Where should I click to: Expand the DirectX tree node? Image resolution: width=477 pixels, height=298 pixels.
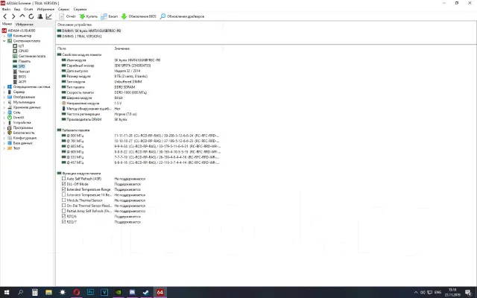pos(4,118)
